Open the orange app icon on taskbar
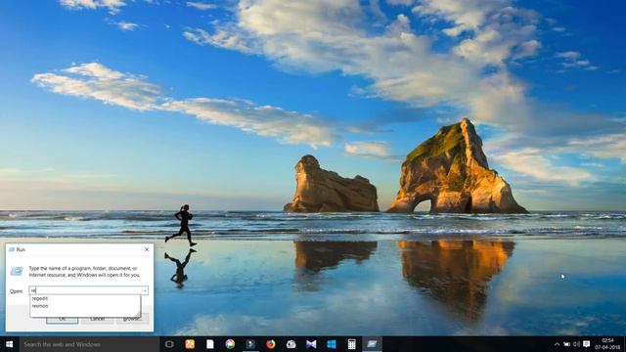626x352 pixels. click(190, 344)
